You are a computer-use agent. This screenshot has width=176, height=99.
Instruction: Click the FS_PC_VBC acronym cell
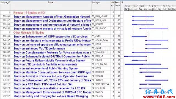coord(97,96)
